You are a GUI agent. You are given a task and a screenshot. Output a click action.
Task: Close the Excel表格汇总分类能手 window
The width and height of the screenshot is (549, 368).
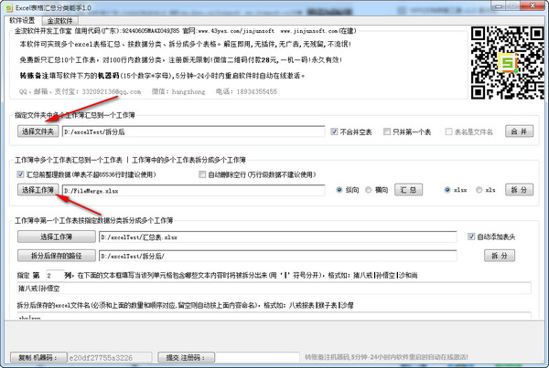tap(533, 6)
